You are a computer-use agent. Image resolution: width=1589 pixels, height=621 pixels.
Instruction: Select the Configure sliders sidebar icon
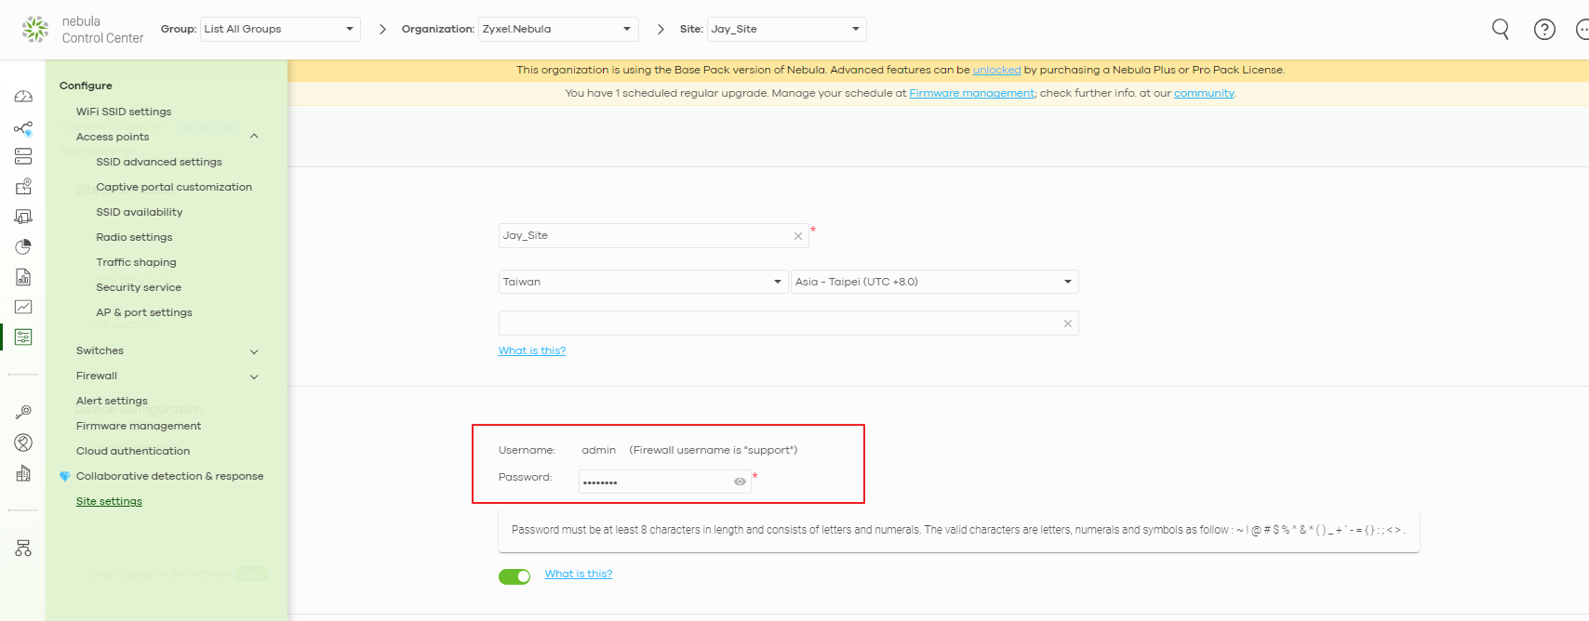tap(23, 337)
